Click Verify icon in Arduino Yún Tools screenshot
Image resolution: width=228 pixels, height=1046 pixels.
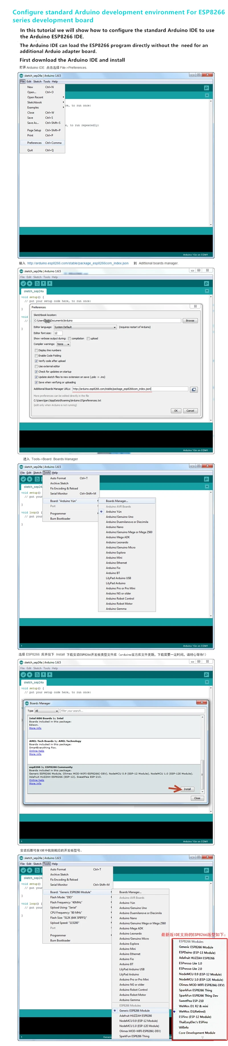coord(23,479)
